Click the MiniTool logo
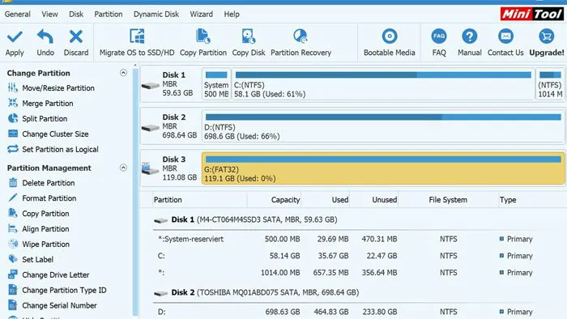The width and height of the screenshot is (567, 319). [x=531, y=14]
